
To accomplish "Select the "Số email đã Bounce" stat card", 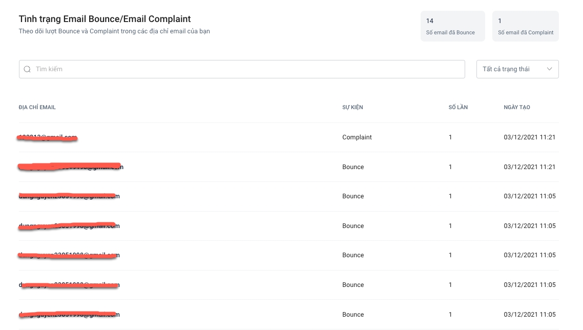I will coord(452,26).
